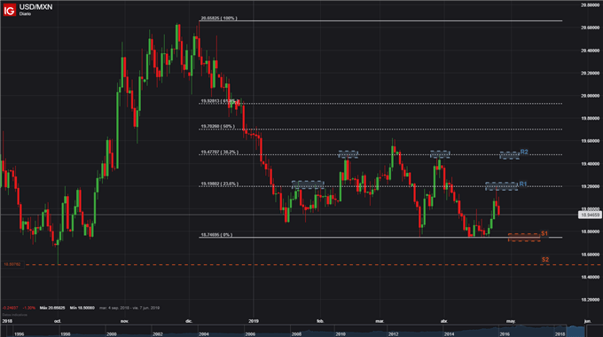Click the 'dic.' time axis label

[x=189, y=321]
